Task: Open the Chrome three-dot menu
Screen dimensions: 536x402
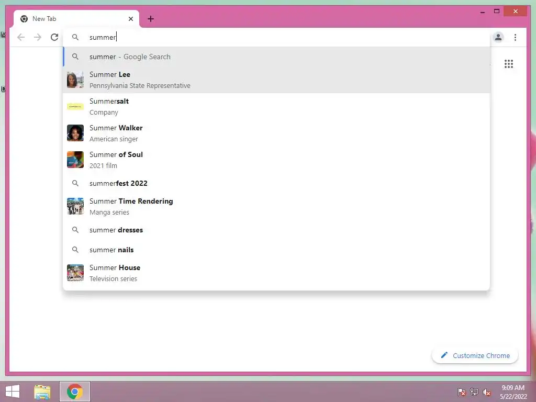Action: pos(515,37)
